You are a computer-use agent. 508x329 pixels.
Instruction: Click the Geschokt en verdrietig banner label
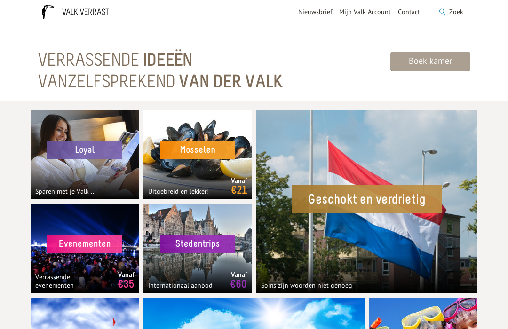click(367, 199)
